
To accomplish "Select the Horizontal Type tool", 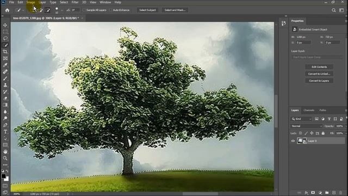I will click(5, 132).
